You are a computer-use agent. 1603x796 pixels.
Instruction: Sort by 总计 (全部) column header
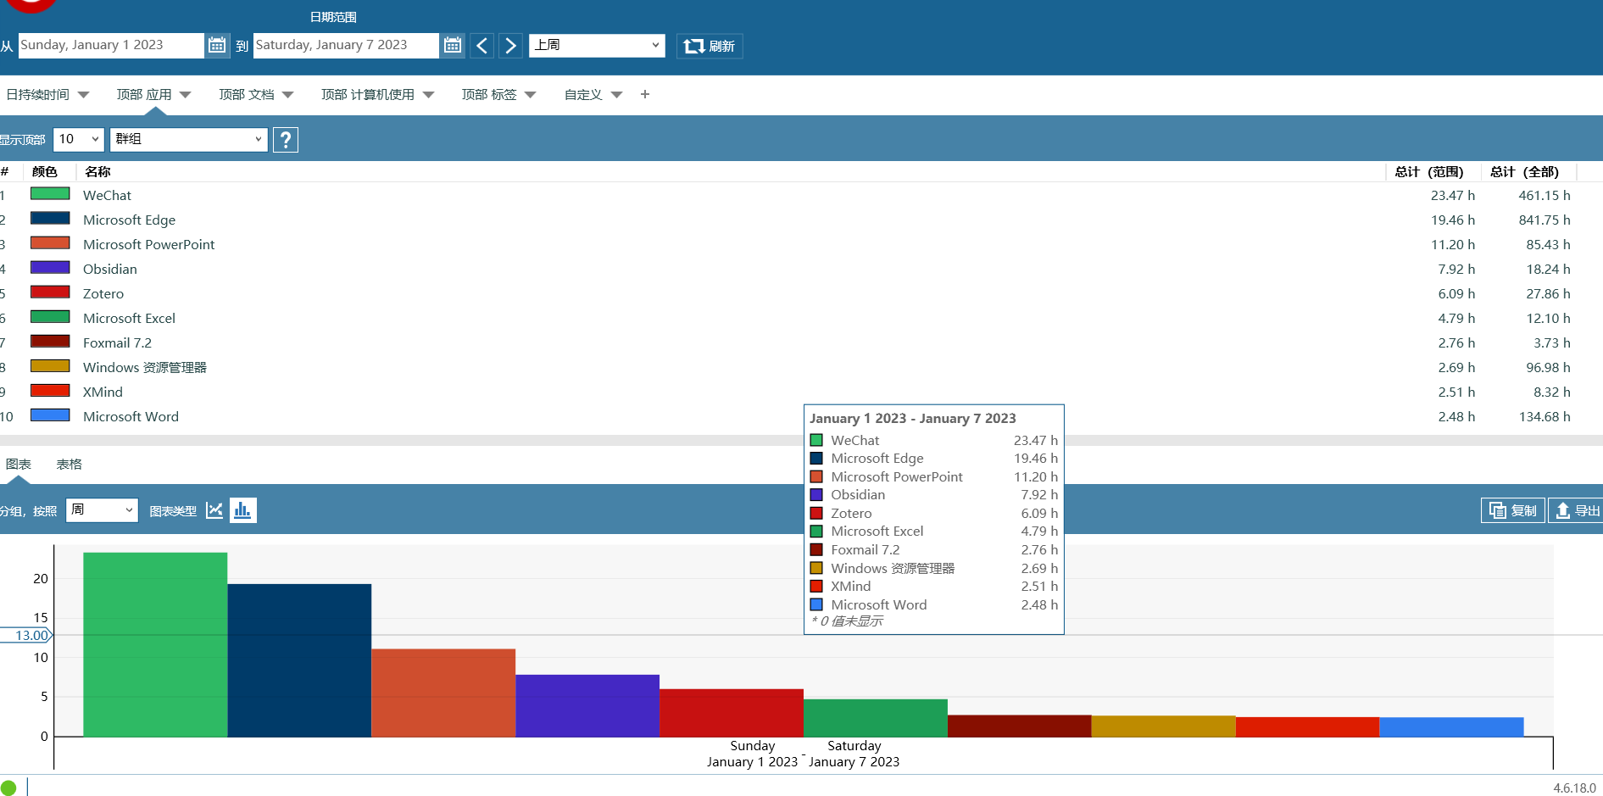click(x=1524, y=171)
